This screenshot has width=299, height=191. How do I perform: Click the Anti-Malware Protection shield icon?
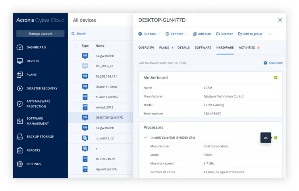[x=20, y=104]
